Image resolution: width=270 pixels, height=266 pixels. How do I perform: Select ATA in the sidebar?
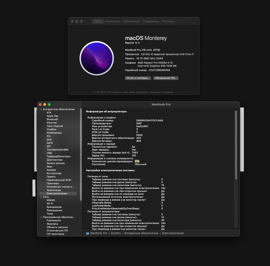49,113
